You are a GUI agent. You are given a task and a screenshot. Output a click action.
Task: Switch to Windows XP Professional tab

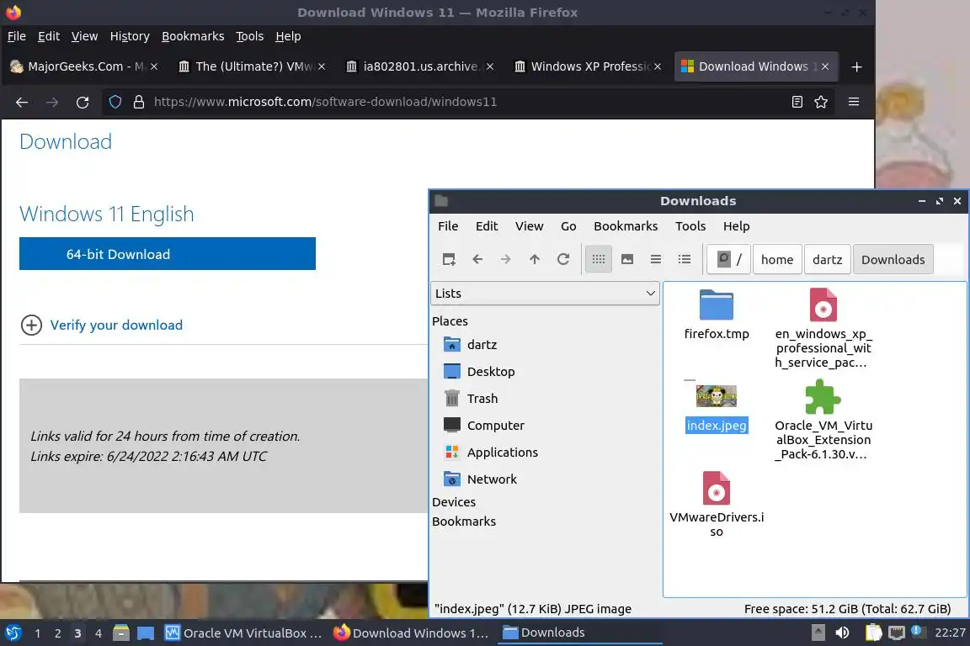(x=586, y=66)
